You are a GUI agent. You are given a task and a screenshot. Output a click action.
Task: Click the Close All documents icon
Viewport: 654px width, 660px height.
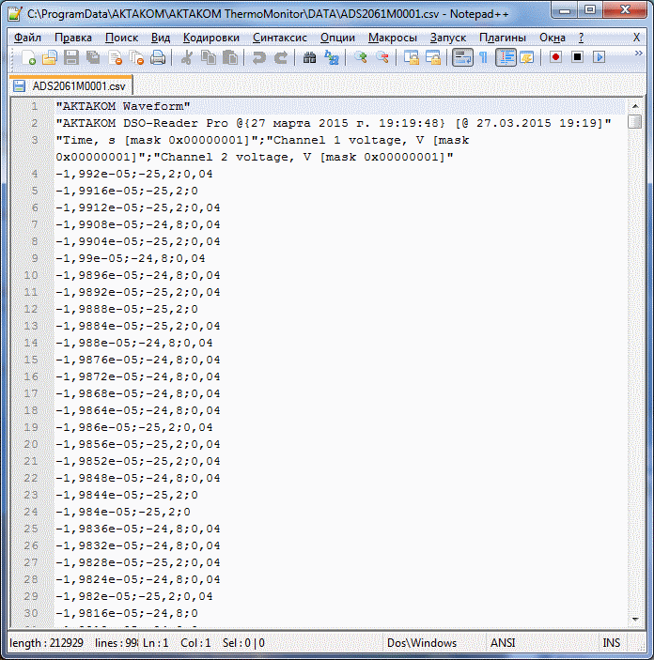click(136, 57)
